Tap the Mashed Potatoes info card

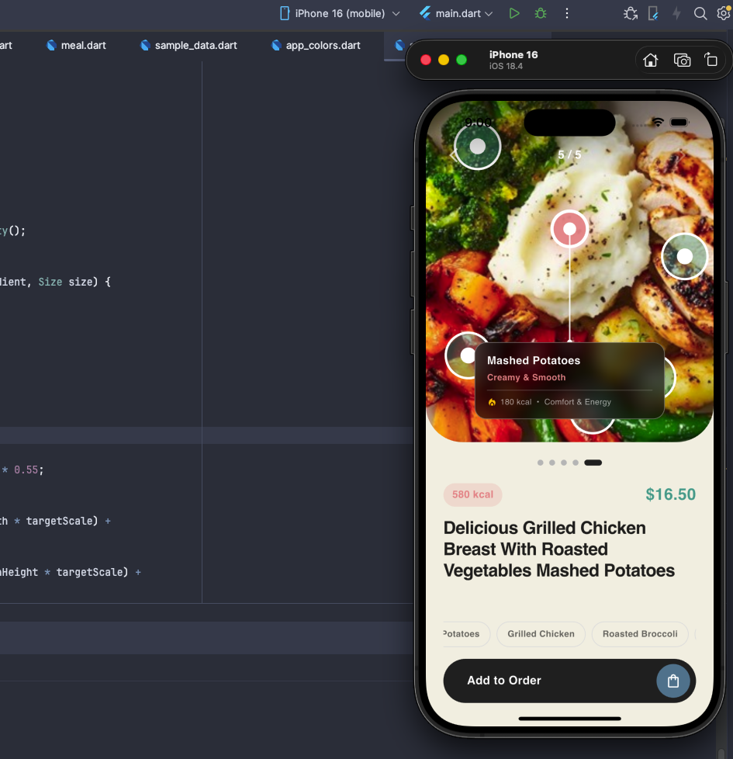pyautogui.click(x=569, y=380)
